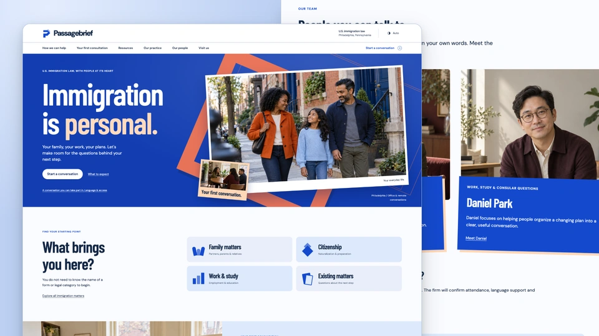Open the Visit us nav item

(203, 48)
